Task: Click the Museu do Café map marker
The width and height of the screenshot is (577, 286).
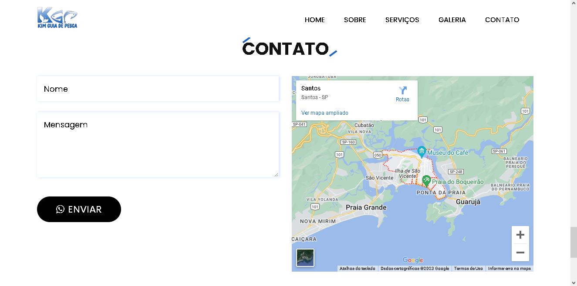Action: pos(421,152)
